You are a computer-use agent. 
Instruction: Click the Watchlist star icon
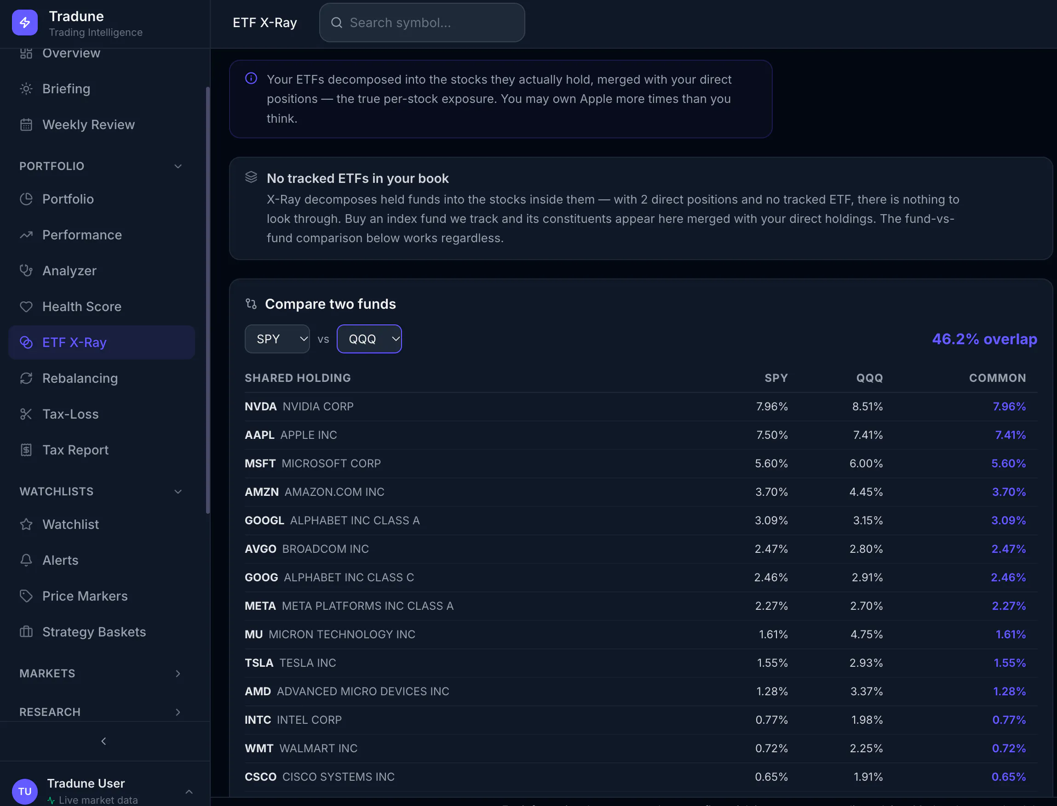[x=26, y=524]
